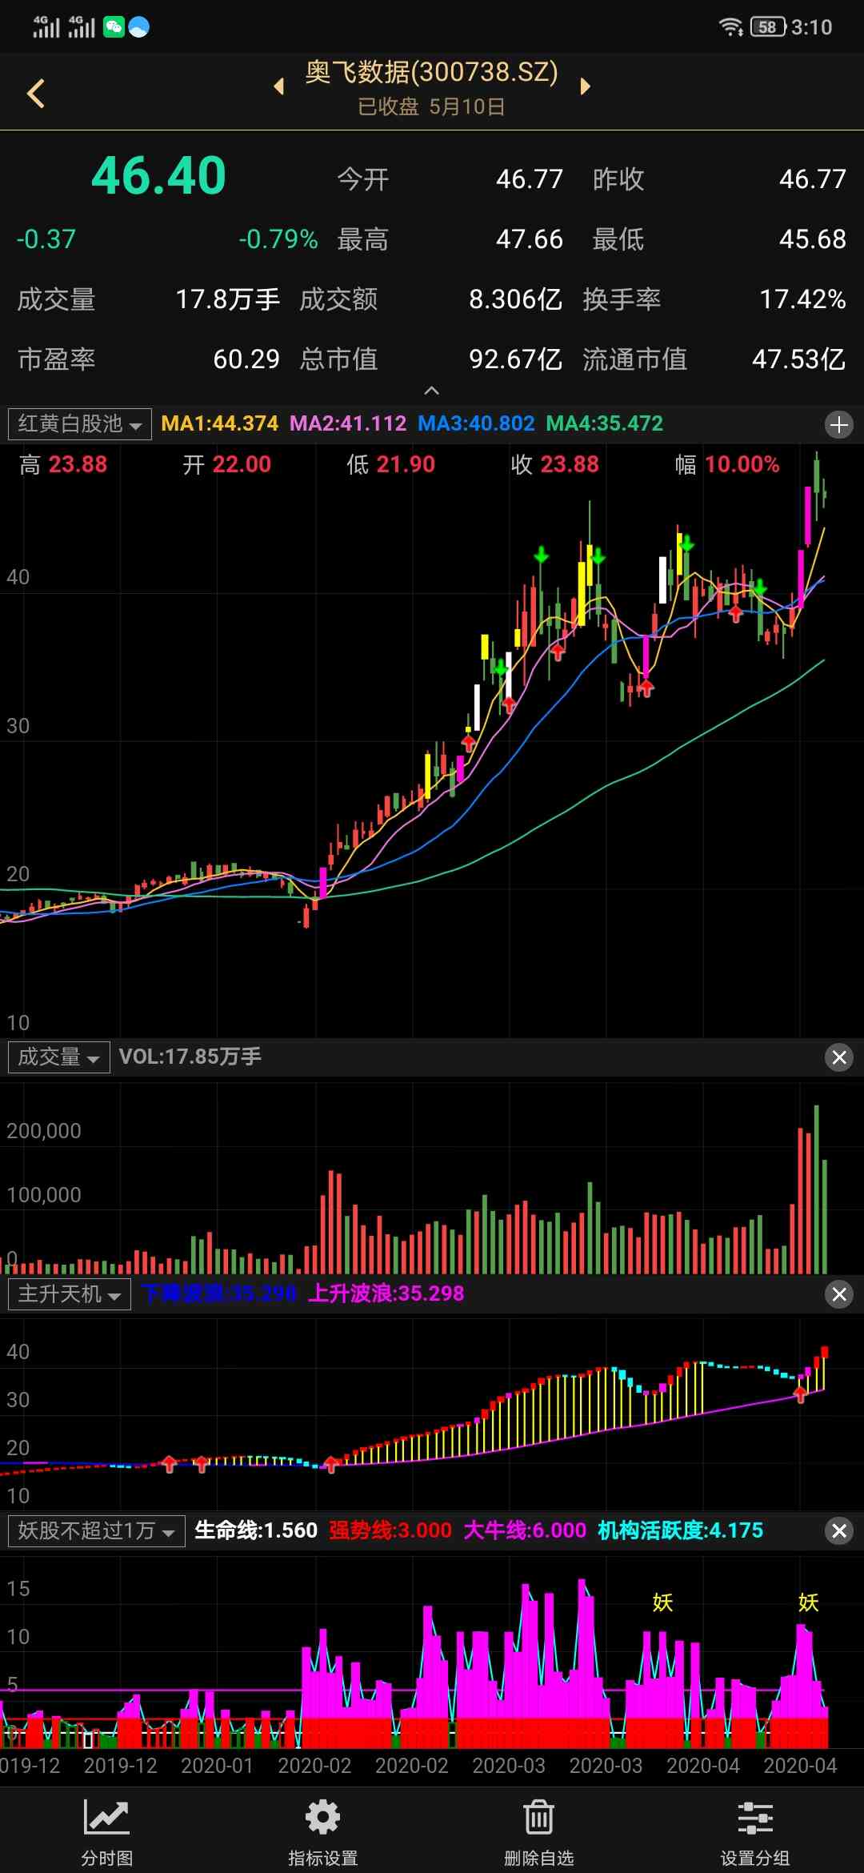Tap the 上升波浪:35.298 value
Screen dimensions: 864x1873
pyautogui.click(x=386, y=1293)
